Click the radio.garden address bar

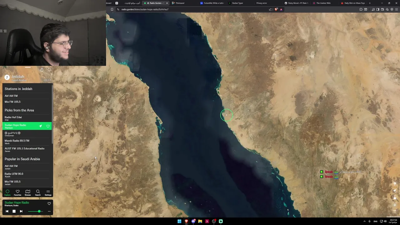point(194,9)
